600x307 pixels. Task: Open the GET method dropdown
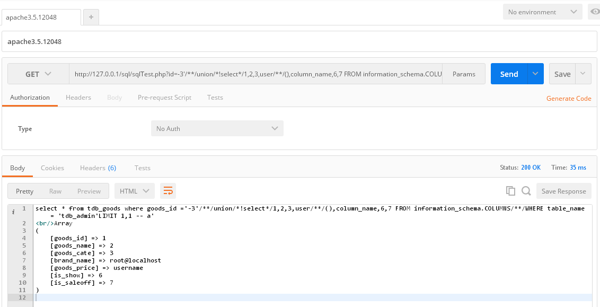(38, 74)
